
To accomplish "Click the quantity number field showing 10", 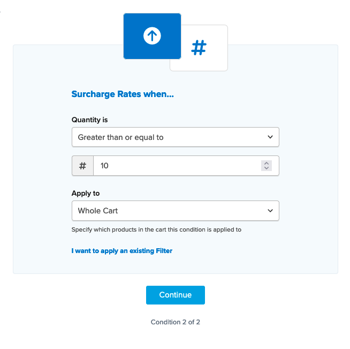I will coord(177,166).
